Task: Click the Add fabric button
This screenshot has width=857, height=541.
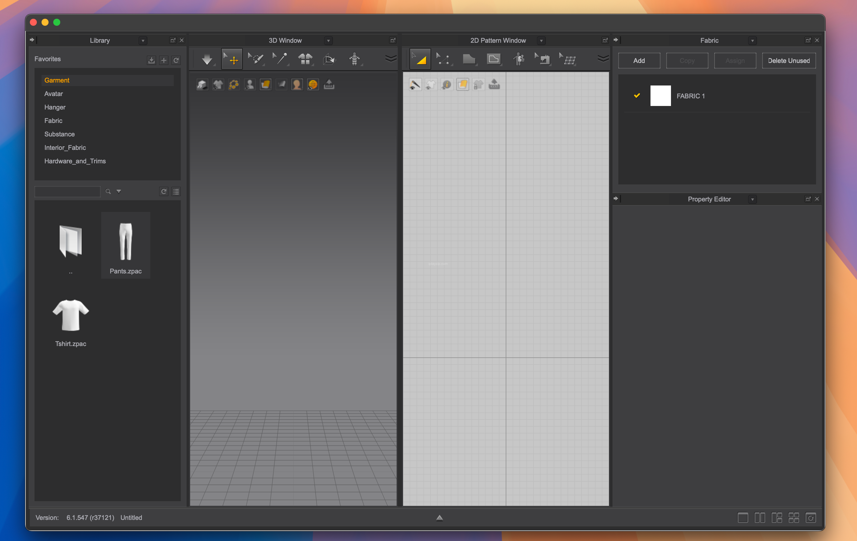Action: coord(639,61)
